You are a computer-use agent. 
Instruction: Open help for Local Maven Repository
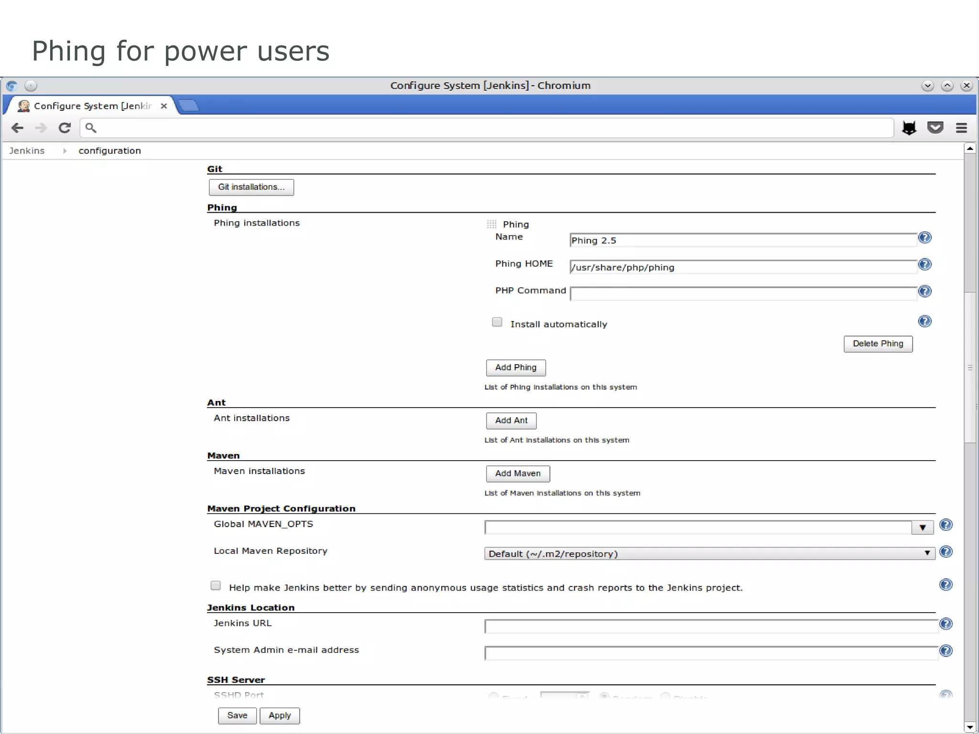click(x=946, y=552)
